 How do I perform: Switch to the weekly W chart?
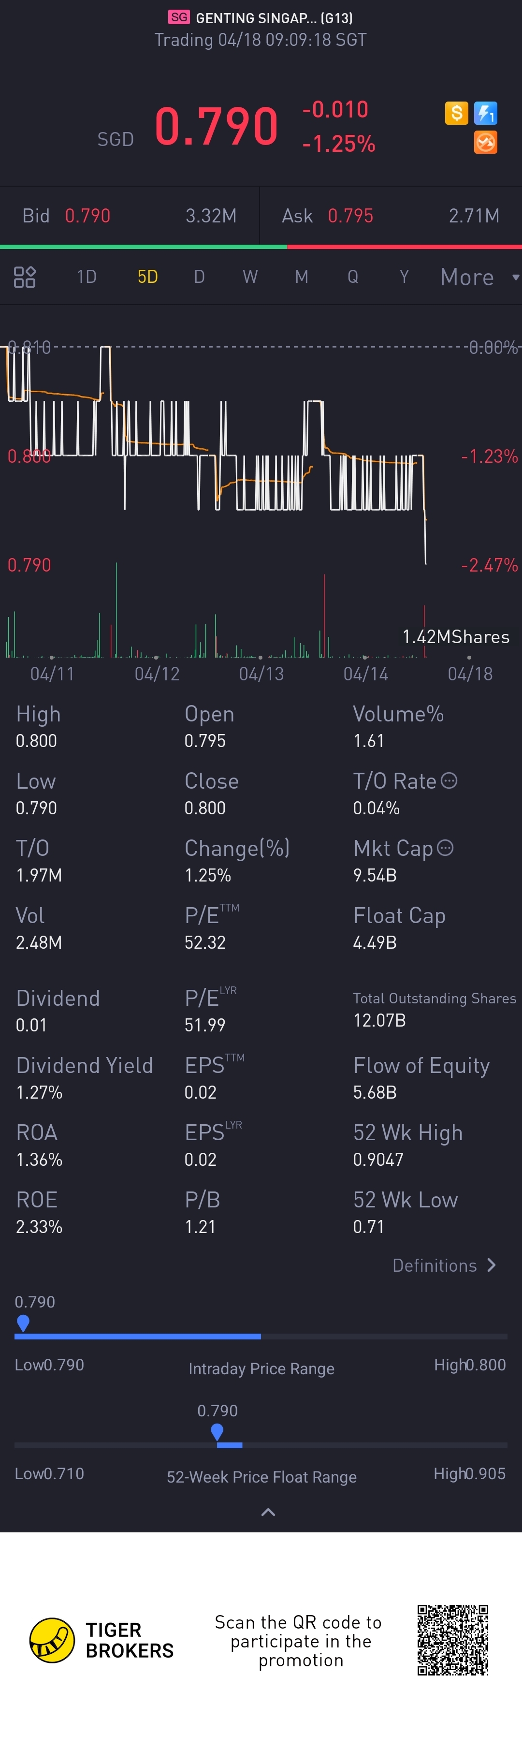(x=250, y=277)
